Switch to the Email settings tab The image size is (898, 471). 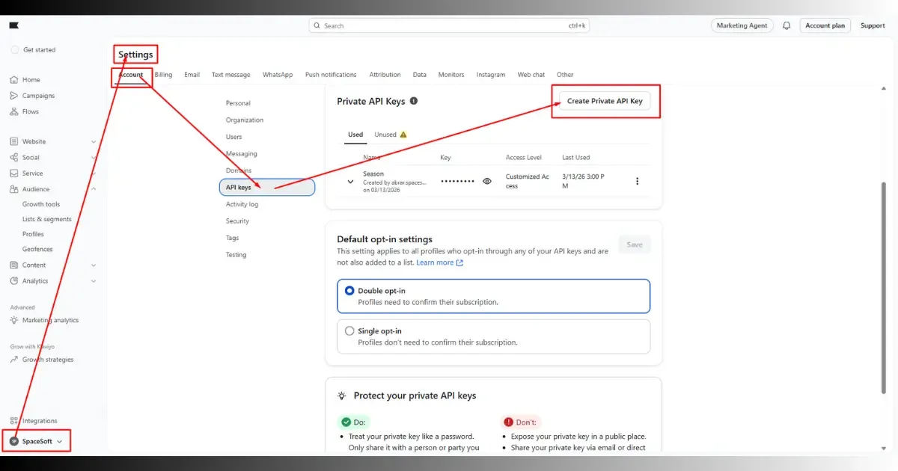pyautogui.click(x=192, y=75)
